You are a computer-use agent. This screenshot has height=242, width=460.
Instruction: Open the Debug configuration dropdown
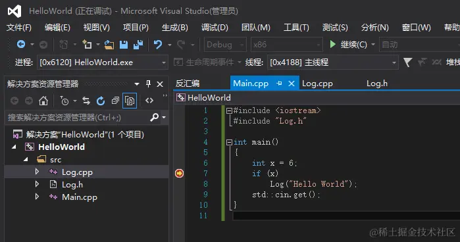(225, 45)
